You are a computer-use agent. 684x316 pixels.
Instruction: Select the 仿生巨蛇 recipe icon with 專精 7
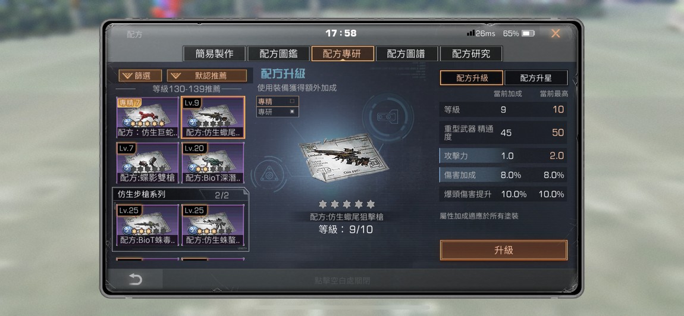(x=148, y=117)
